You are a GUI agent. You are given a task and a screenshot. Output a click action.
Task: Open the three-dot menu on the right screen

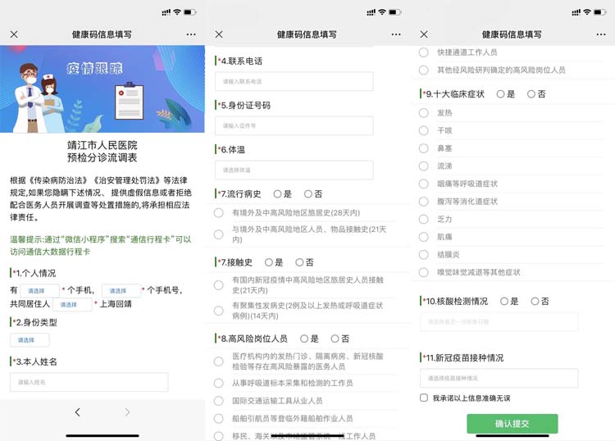601,34
